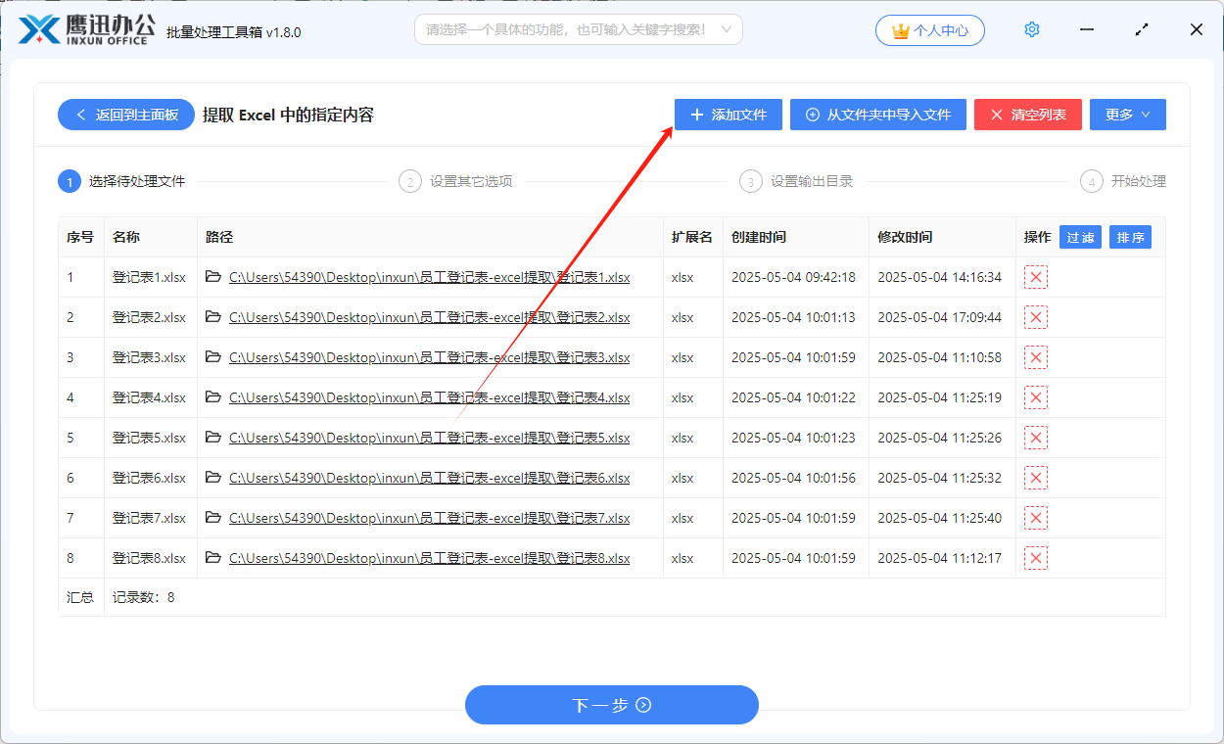This screenshot has height=744, width=1224.
Task: Delete 登记表2.xlsx using its red X icon
Action: (x=1035, y=317)
